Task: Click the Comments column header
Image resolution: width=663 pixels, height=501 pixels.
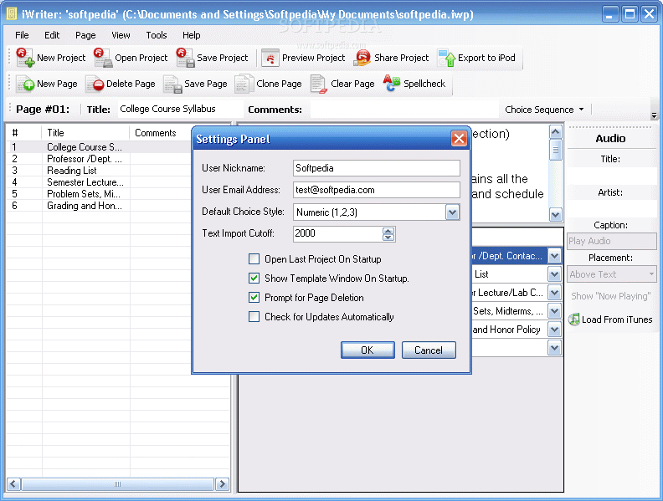Action: pos(161,133)
